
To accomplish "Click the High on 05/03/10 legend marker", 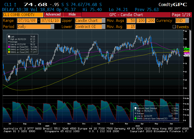I will (9, 39).
